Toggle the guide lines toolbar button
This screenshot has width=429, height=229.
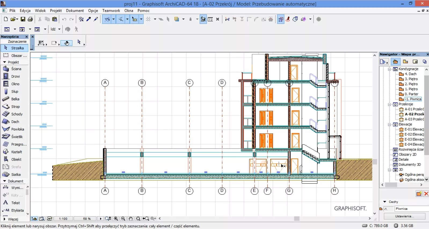coord(107,19)
